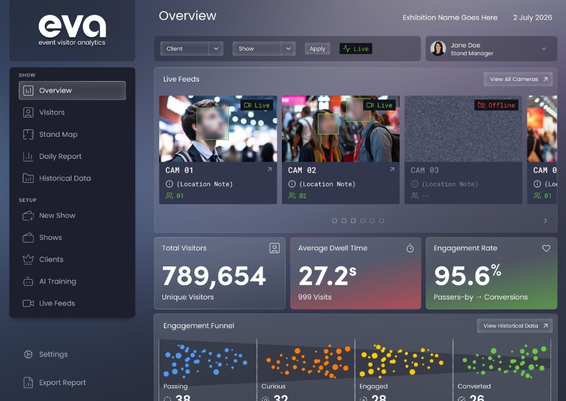
Task: Click the CAM 03 offline feed
Action: [x=463, y=129]
